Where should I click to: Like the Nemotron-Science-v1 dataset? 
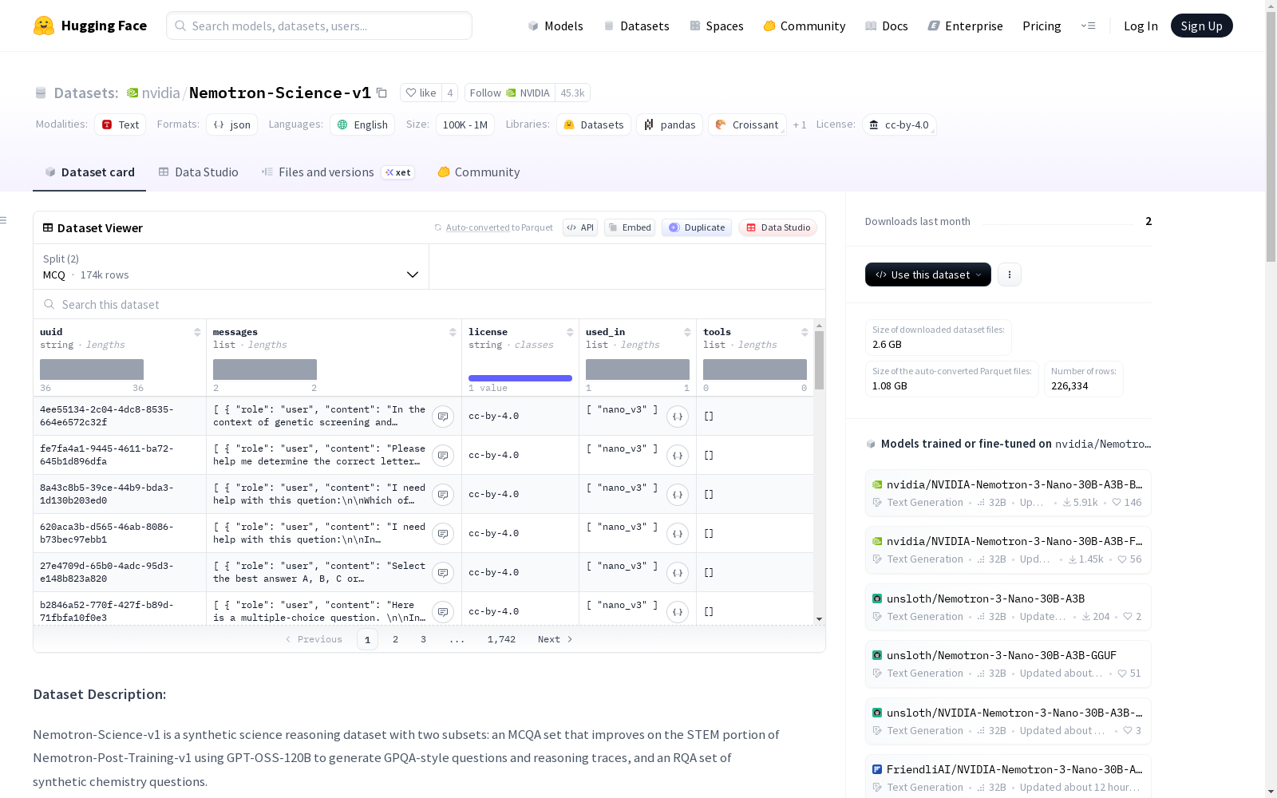pyautogui.click(x=421, y=93)
